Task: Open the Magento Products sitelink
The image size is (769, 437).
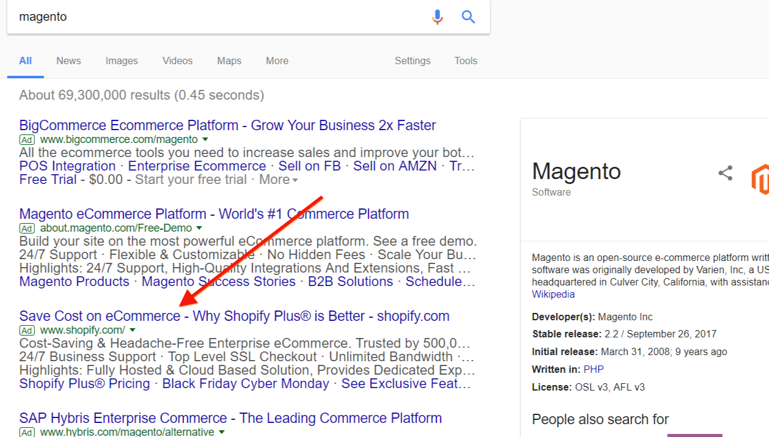Action: click(x=74, y=282)
